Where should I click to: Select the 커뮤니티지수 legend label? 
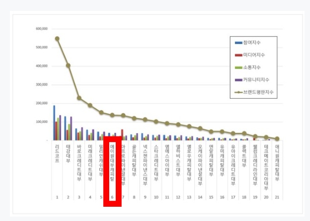point(256,80)
